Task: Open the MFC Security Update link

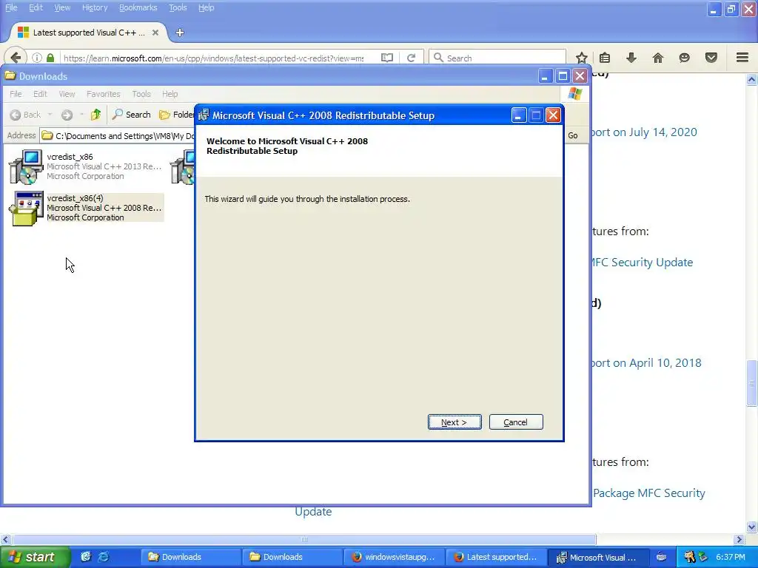Action: pos(643,263)
